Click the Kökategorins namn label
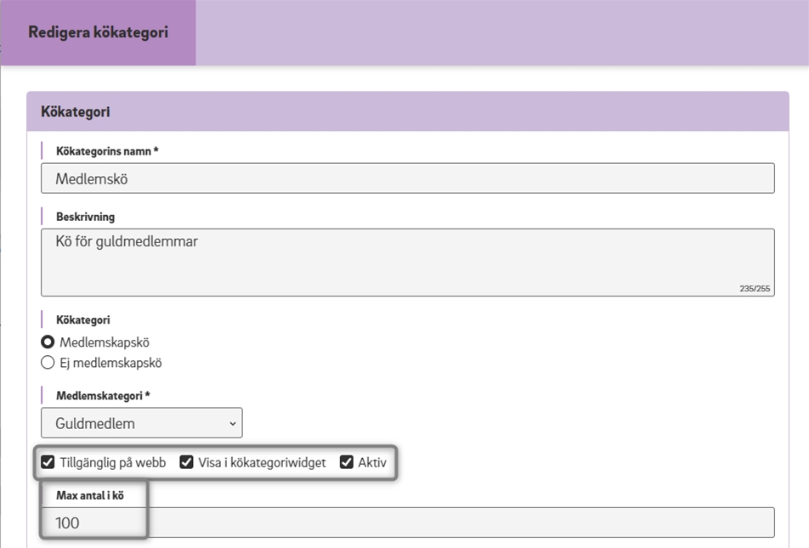Image resolution: width=809 pixels, height=548 pixels. (107, 151)
